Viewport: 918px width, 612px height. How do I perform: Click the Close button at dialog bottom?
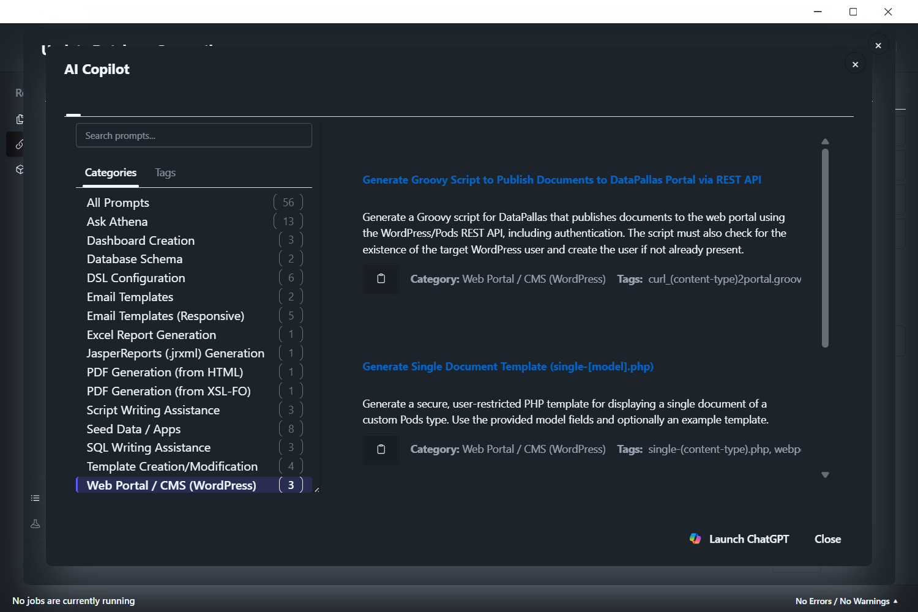pyautogui.click(x=827, y=539)
